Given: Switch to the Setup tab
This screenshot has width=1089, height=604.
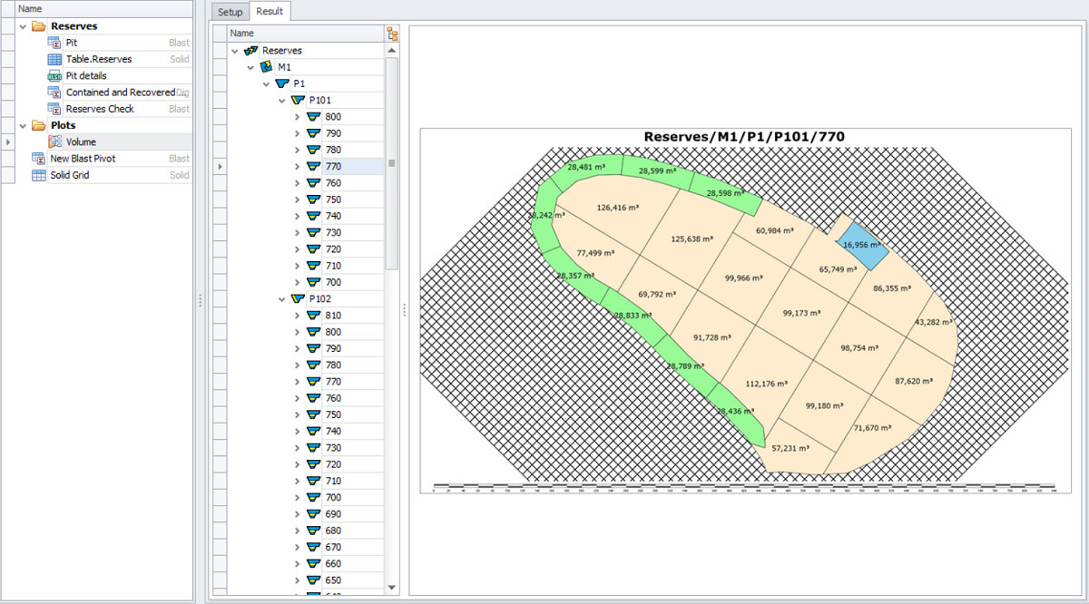Looking at the screenshot, I should 230,12.
